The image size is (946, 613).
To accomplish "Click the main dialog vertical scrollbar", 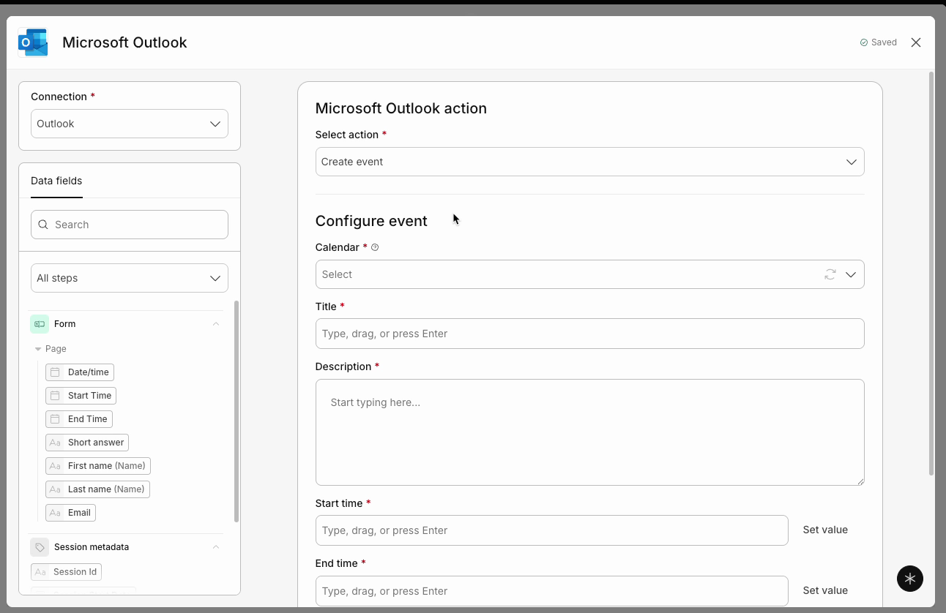I will pos(931,274).
